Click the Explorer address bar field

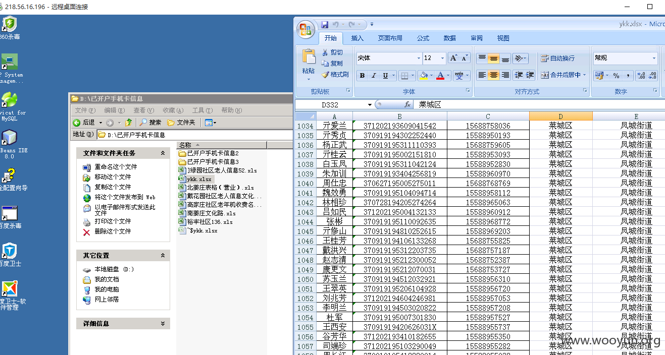(194, 135)
